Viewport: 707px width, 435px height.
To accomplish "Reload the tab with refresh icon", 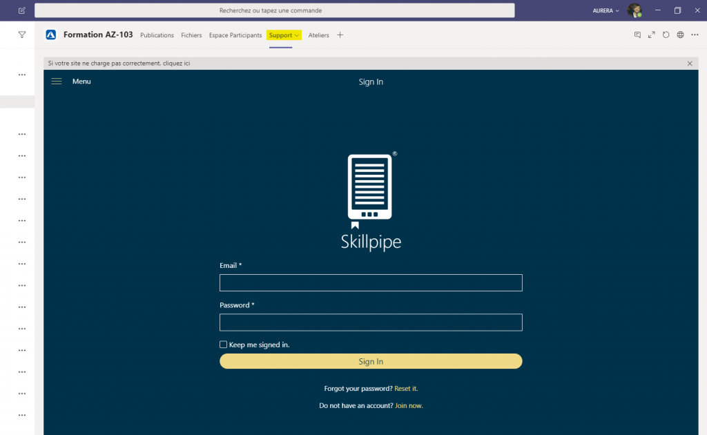I will point(666,35).
